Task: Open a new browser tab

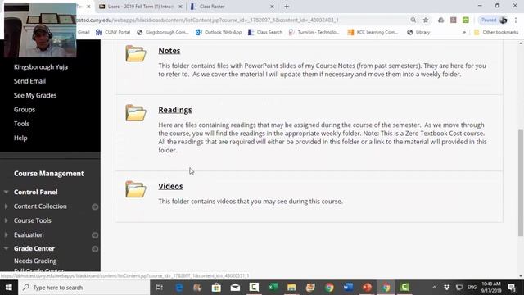Action: click(287, 7)
